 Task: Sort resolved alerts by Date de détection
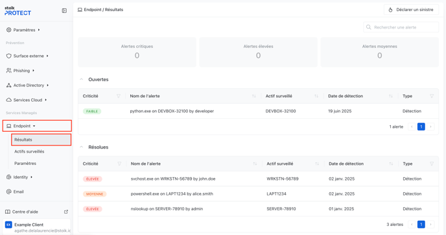tap(391, 164)
